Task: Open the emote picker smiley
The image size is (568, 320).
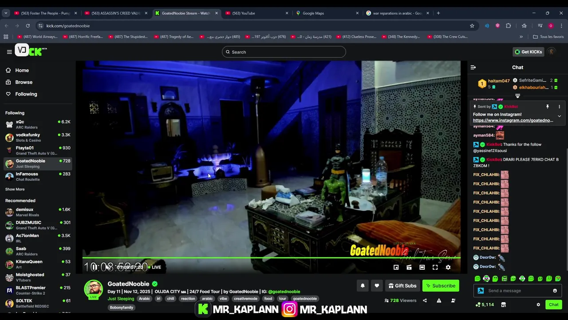Action: click(555, 291)
